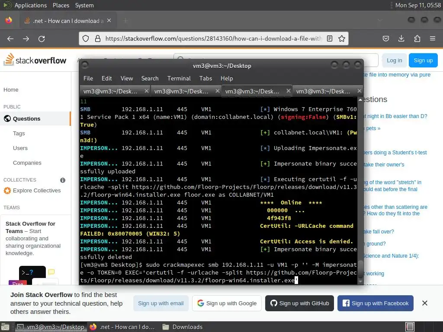
Task: Open the Firefox downloads panel
Action: point(401,38)
